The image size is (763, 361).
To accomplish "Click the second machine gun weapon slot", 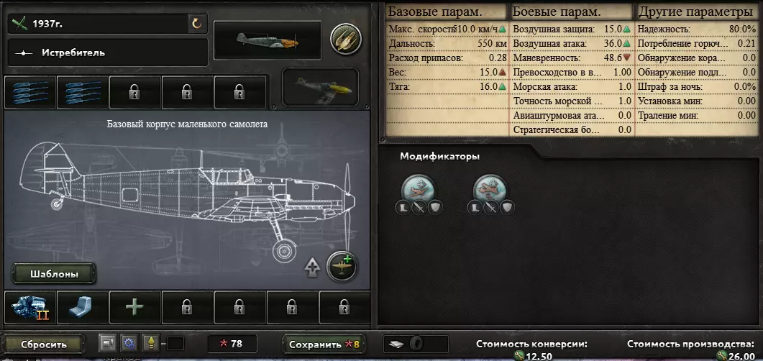I will [82, 92].
